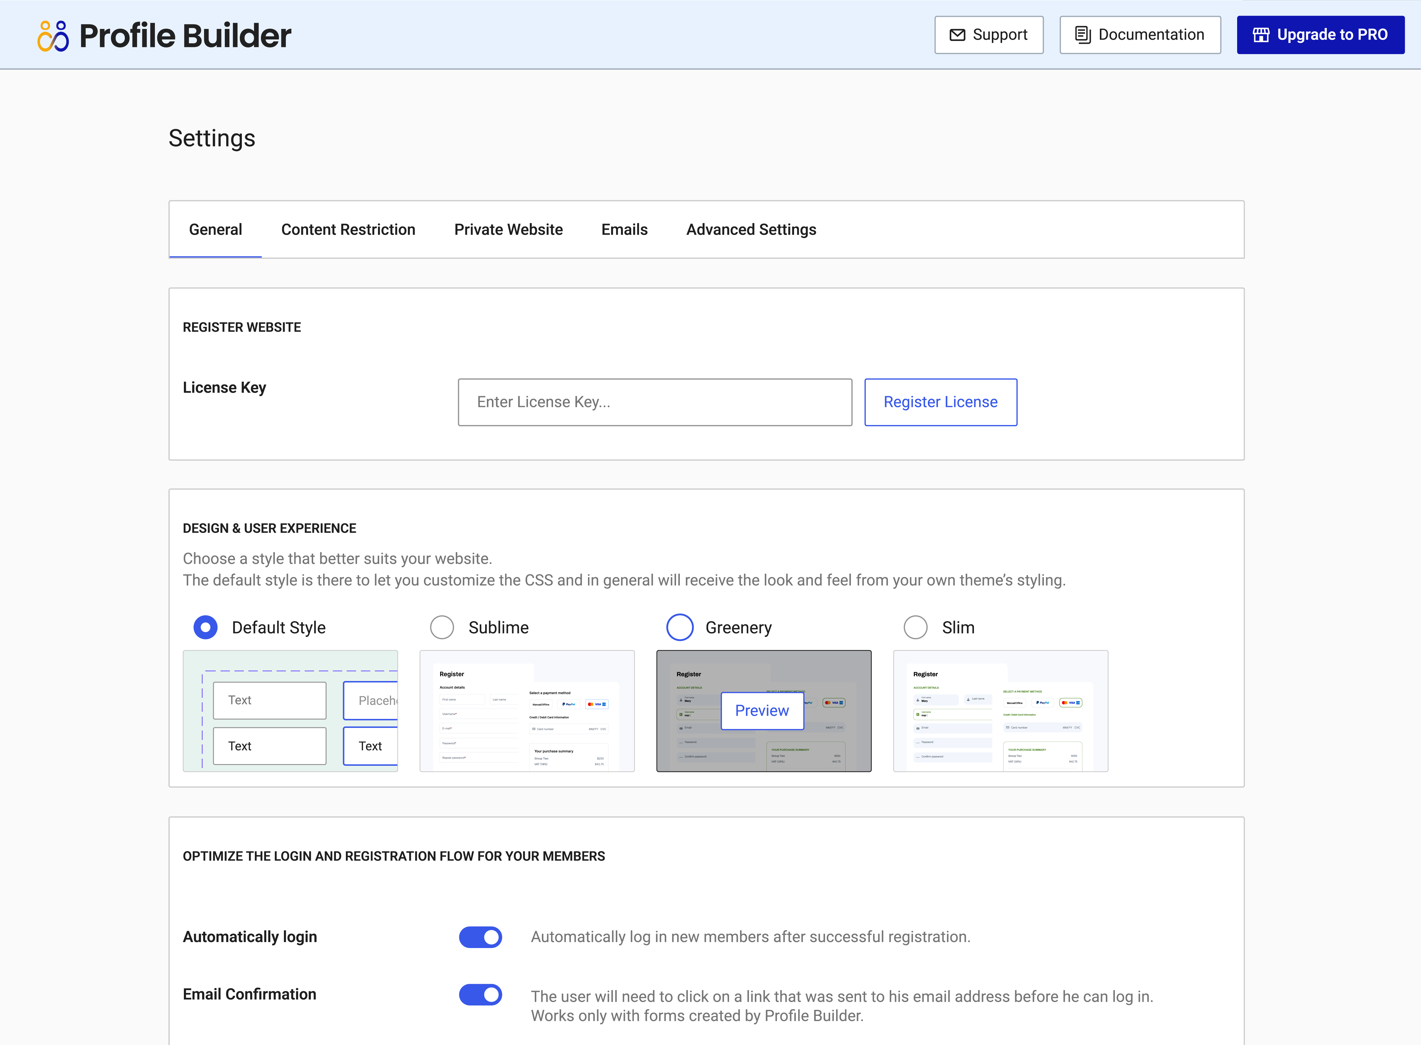Open the Private Website tab

point(508,230)
